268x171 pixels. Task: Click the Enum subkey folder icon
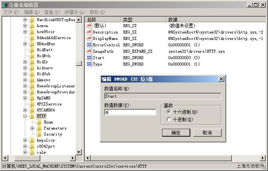39,122
